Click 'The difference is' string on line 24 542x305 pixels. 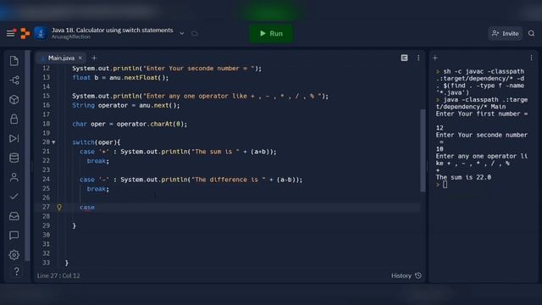(230, 180)
